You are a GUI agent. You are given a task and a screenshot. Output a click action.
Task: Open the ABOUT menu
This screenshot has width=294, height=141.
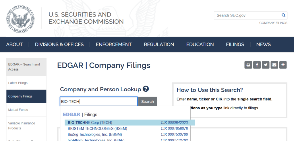click(x=14, y=45)
